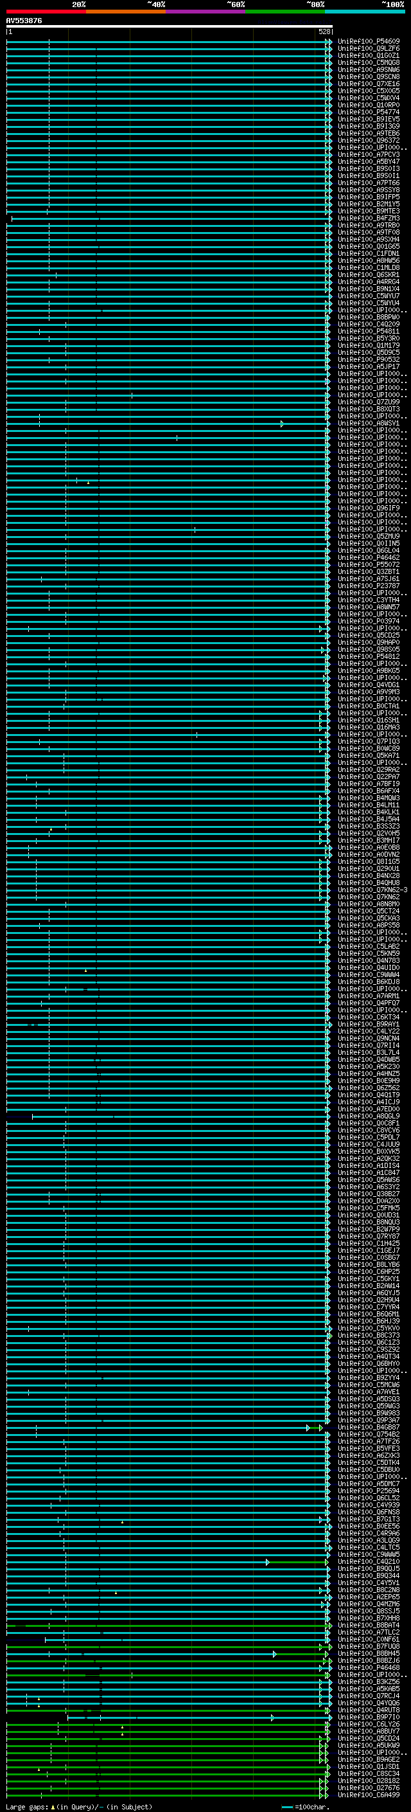Viewport: 411px width, 1812px height.
Task: Open the UniRef100_Q9SCN8 hit label
Action: (x=369, y=76)
